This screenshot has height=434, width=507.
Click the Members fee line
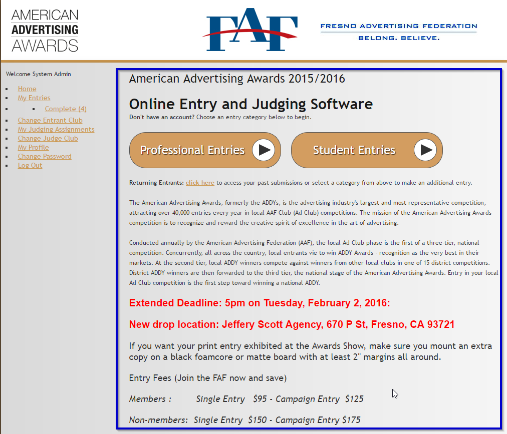point(246,399)
